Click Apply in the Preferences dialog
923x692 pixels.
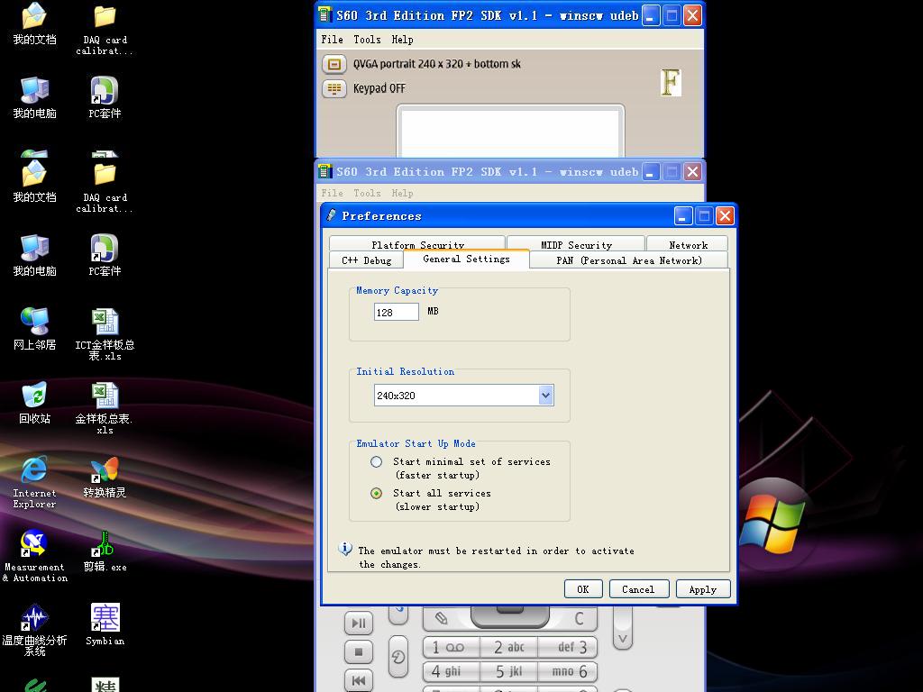tap(703, 589)
